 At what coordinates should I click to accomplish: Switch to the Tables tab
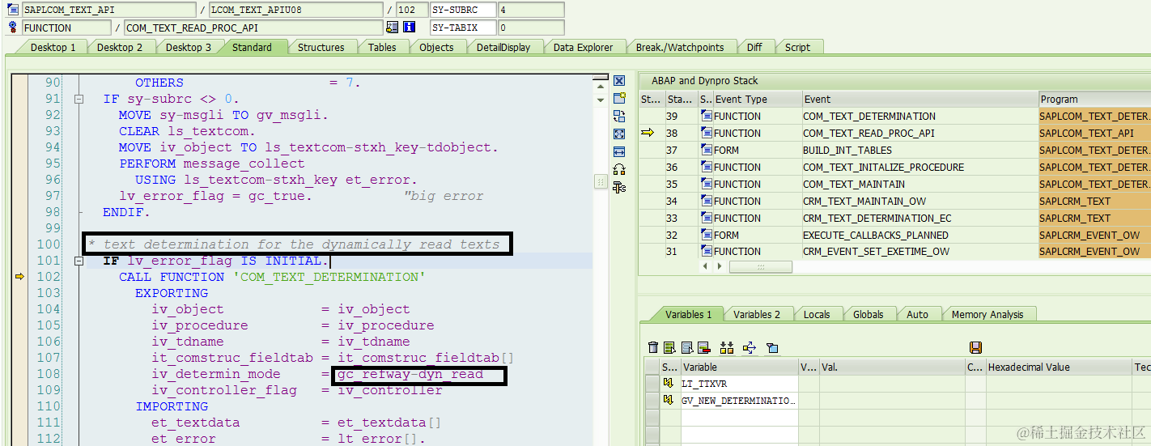(382, 47)
